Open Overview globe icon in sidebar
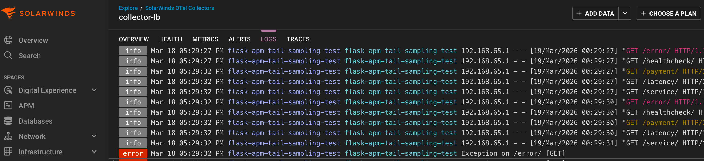704x161 pixels. point(8,40)
